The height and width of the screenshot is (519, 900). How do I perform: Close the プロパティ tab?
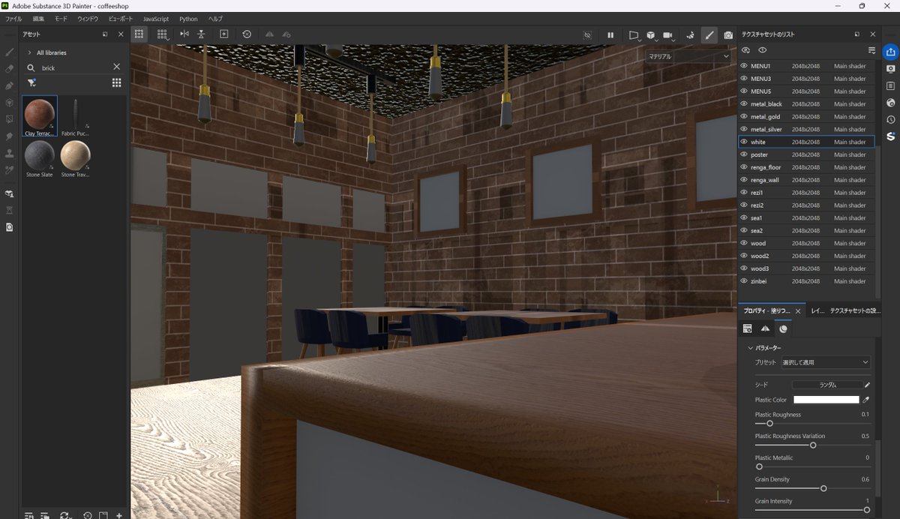pos(798,310)
